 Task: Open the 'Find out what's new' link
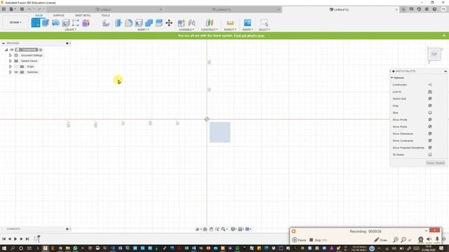pos(249,36)
